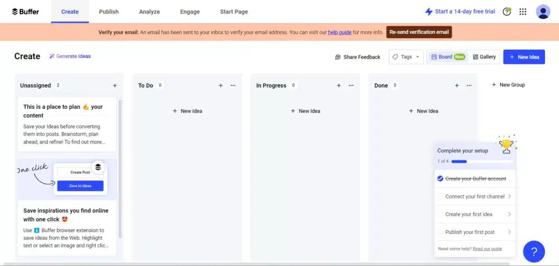Expand Connect your first channel step

click(475, 196)
